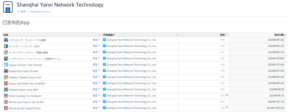Viewport: 288px width, 112px height.
Task: Sort table by 发布日期 column header
Action: tap(280, 35)
